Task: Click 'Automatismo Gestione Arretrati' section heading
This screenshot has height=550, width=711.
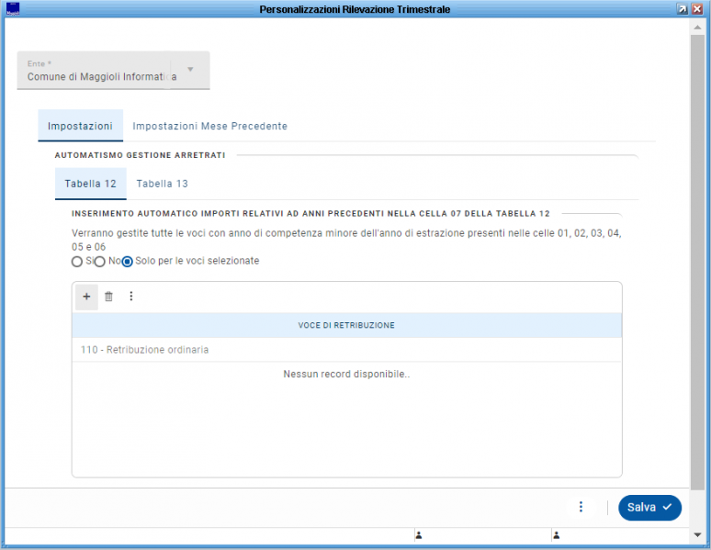Action: (141, 155)
